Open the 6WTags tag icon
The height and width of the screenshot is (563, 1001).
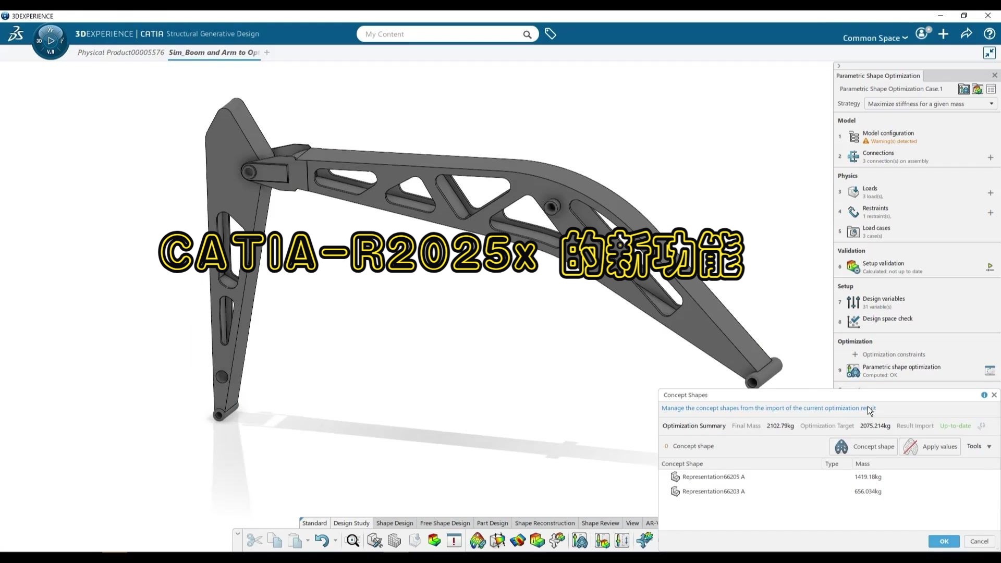point(550,34)
